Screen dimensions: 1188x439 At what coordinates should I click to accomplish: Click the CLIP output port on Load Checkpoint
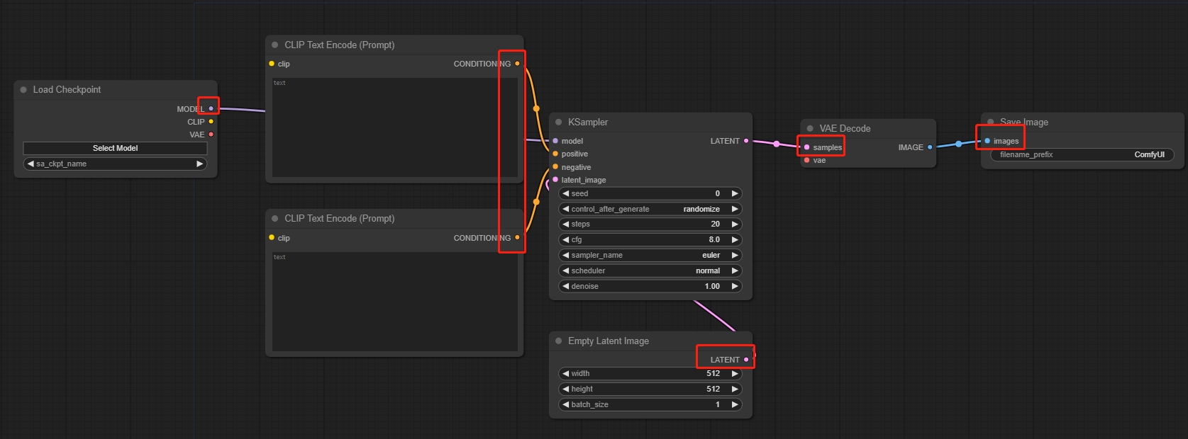point(211,122)
